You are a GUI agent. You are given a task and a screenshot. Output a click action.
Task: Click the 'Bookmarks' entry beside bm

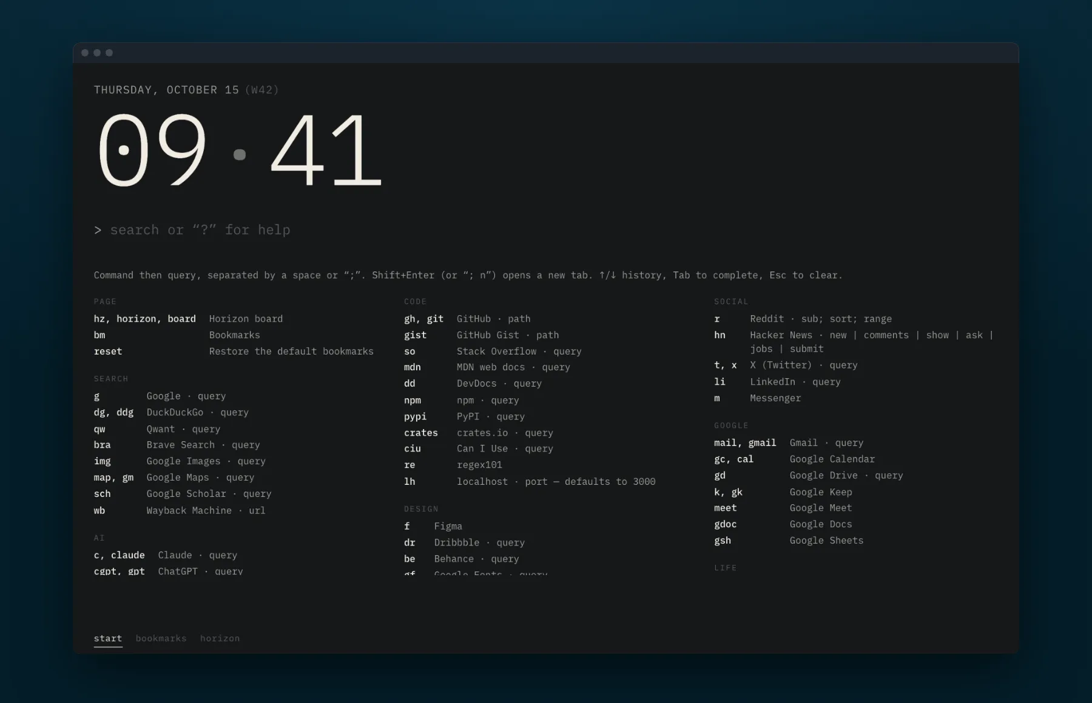(234, 335)
